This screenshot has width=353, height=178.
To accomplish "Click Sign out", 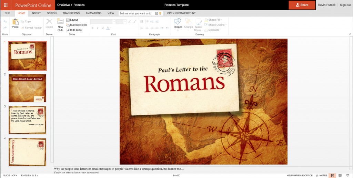I will [345, 5].
